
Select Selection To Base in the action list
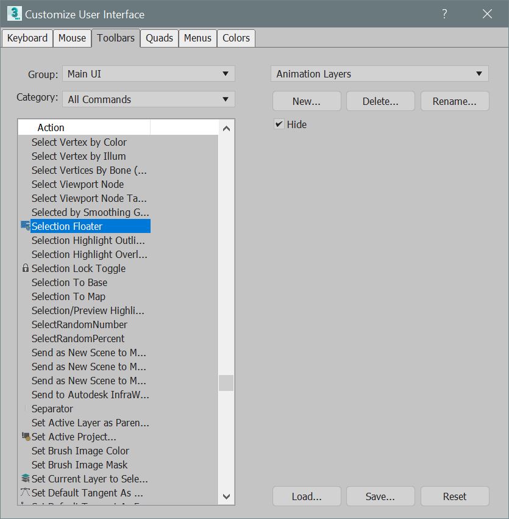click(x=69, y=282)
